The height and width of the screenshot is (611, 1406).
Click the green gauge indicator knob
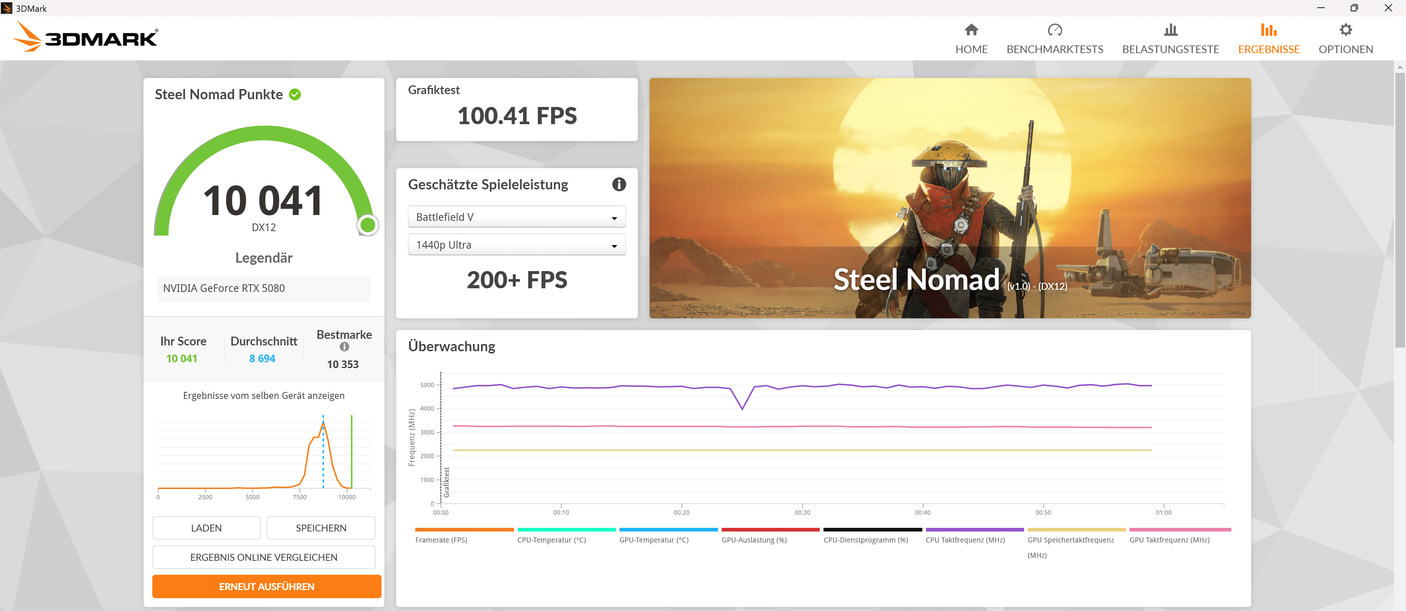pyautogui.click(x=368, y=225)
